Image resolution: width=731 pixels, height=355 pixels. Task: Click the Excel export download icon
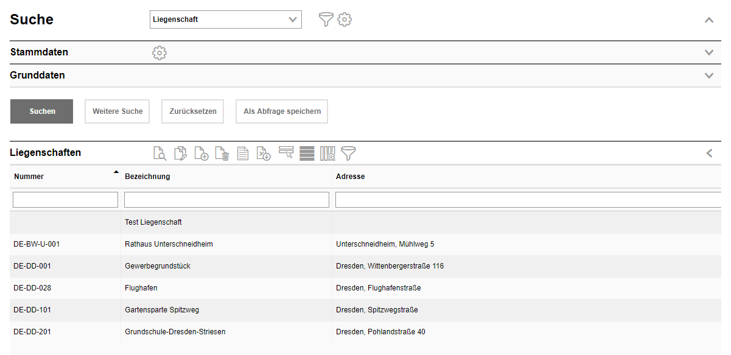[264, 153]
